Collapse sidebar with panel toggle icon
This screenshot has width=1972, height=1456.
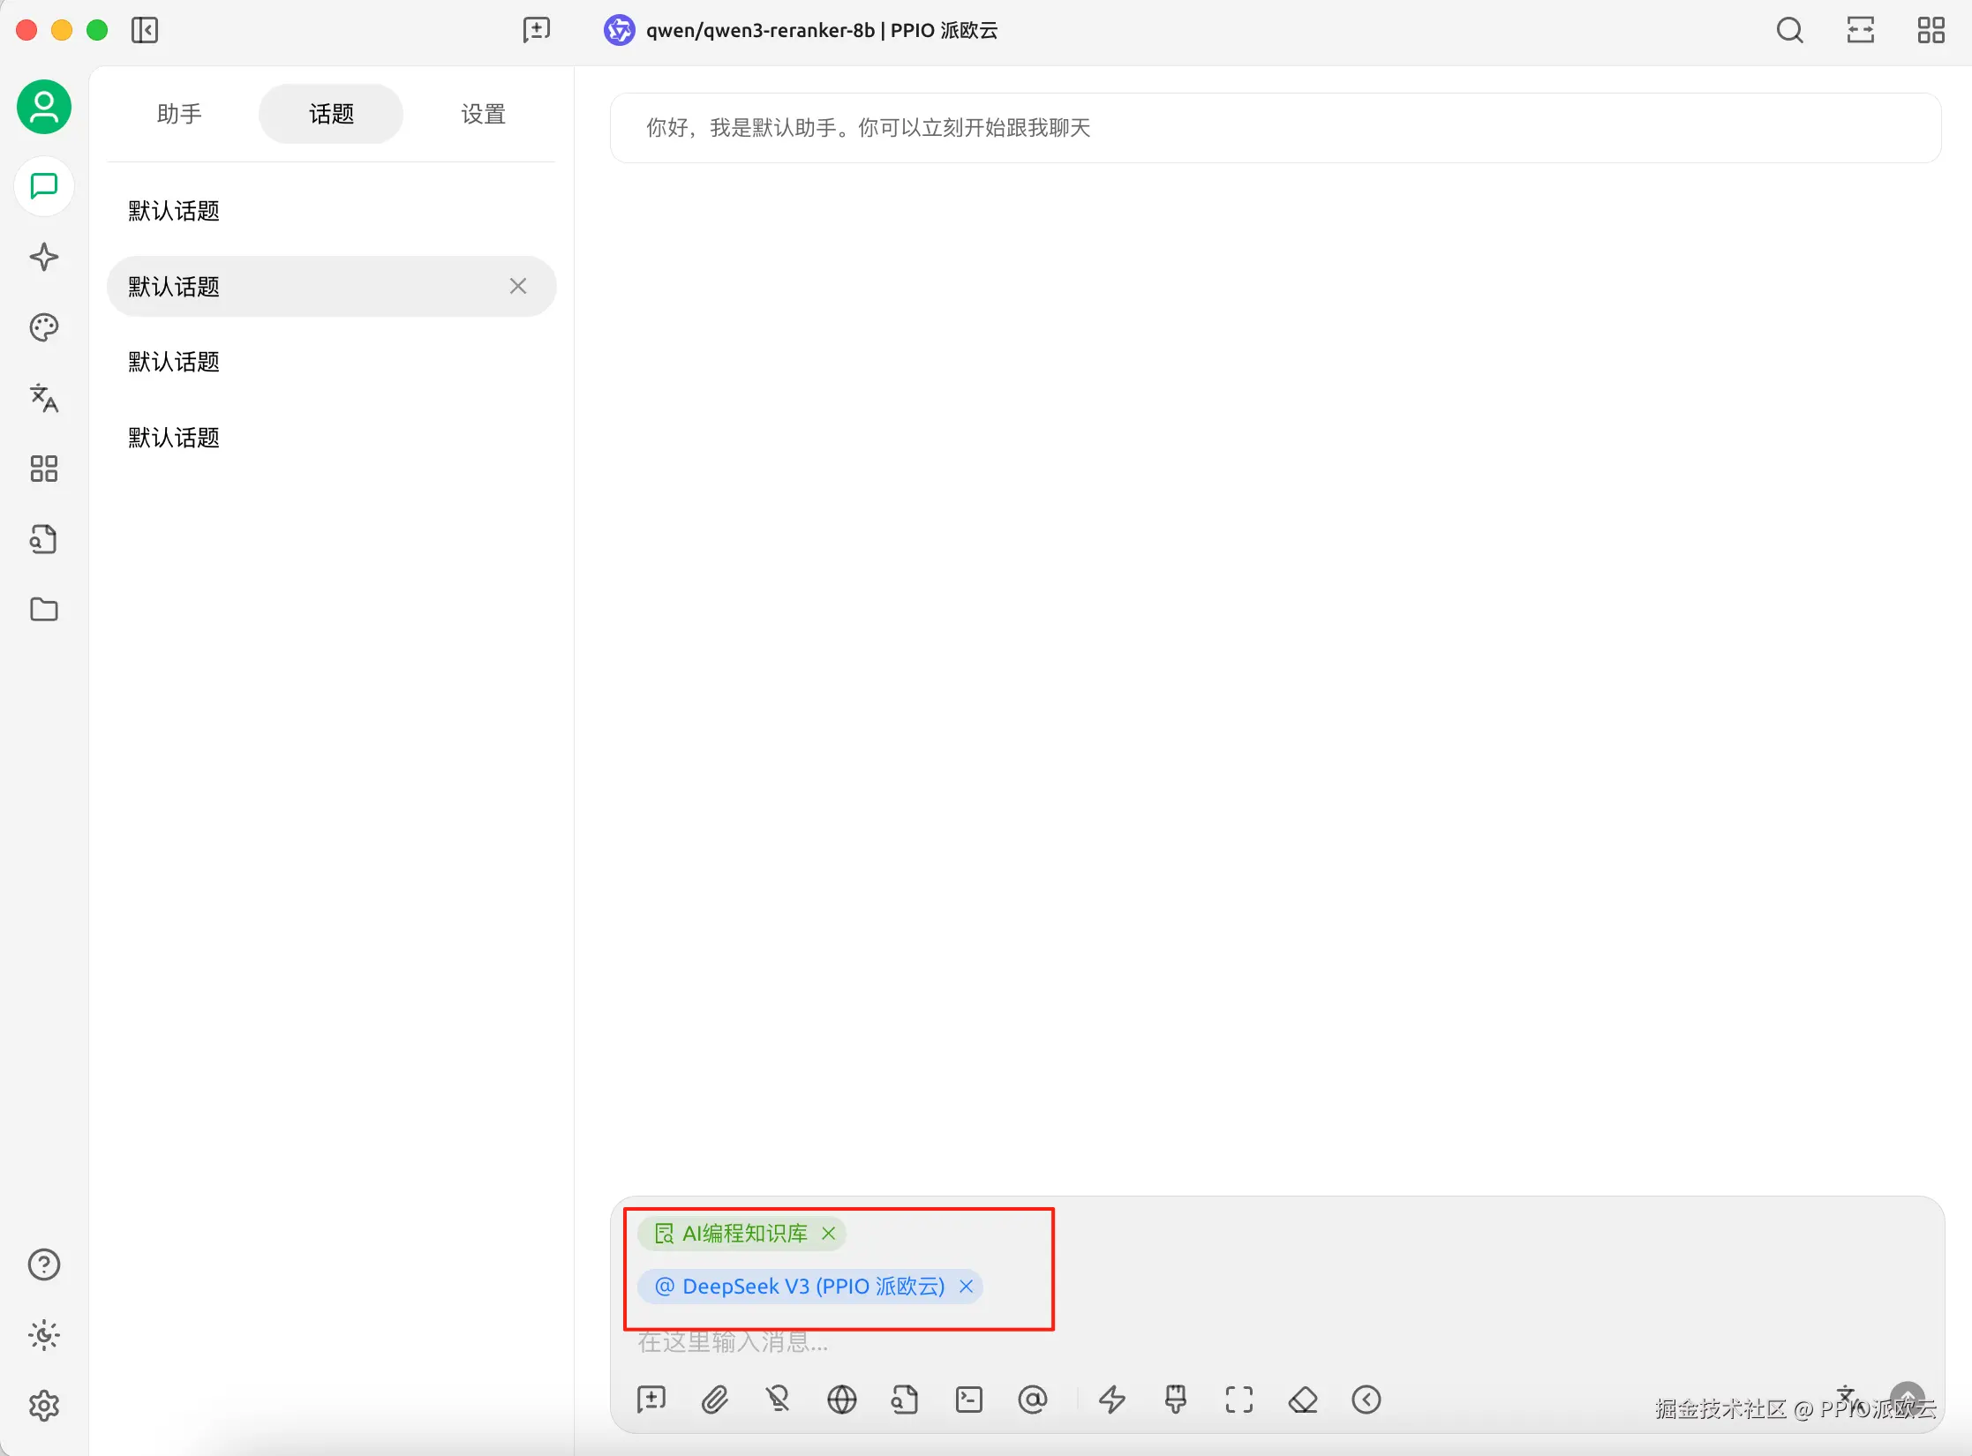pyautogui.click(x=144, y=30)
